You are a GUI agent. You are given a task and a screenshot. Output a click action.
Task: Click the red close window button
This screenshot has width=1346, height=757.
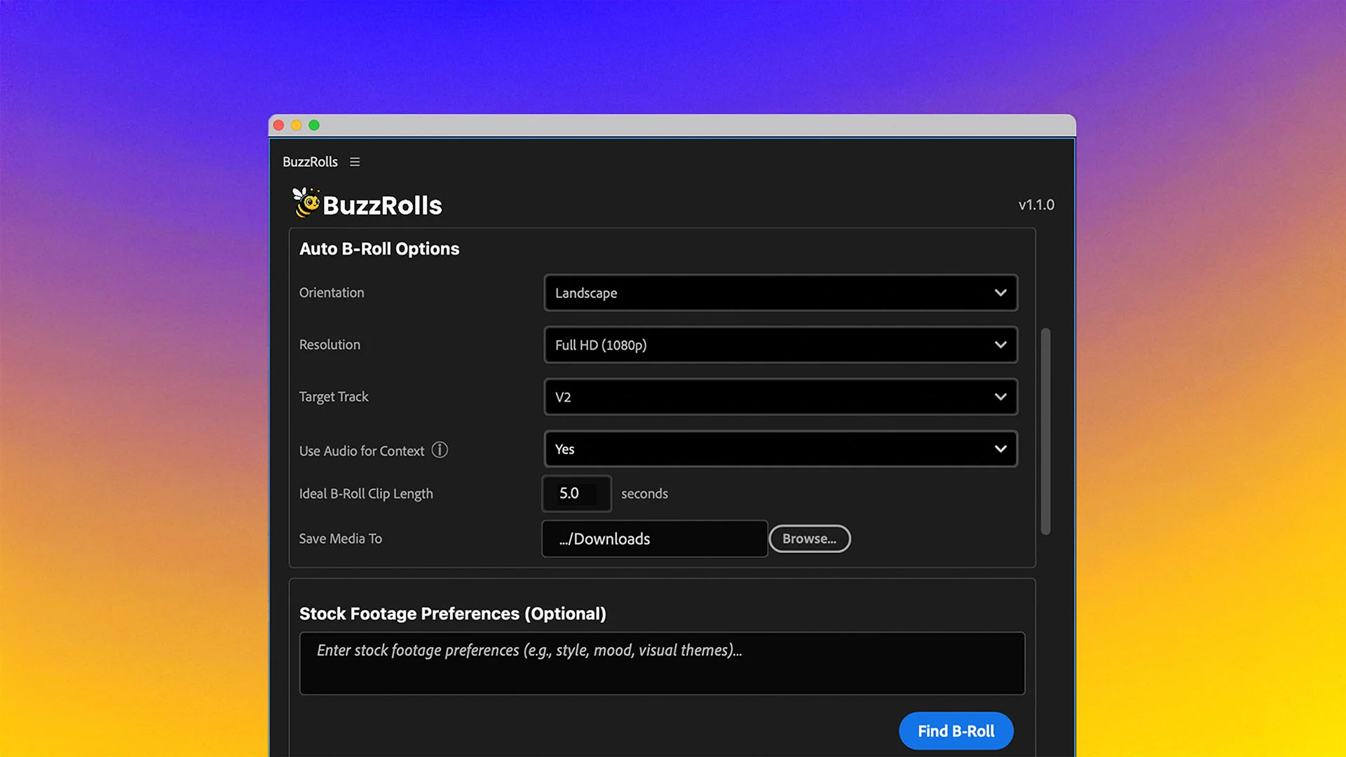(278, 125)
